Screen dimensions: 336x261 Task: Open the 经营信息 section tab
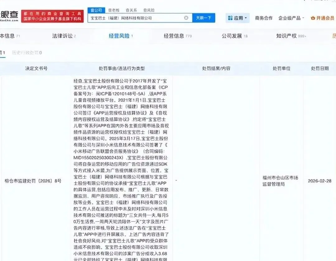178,36
